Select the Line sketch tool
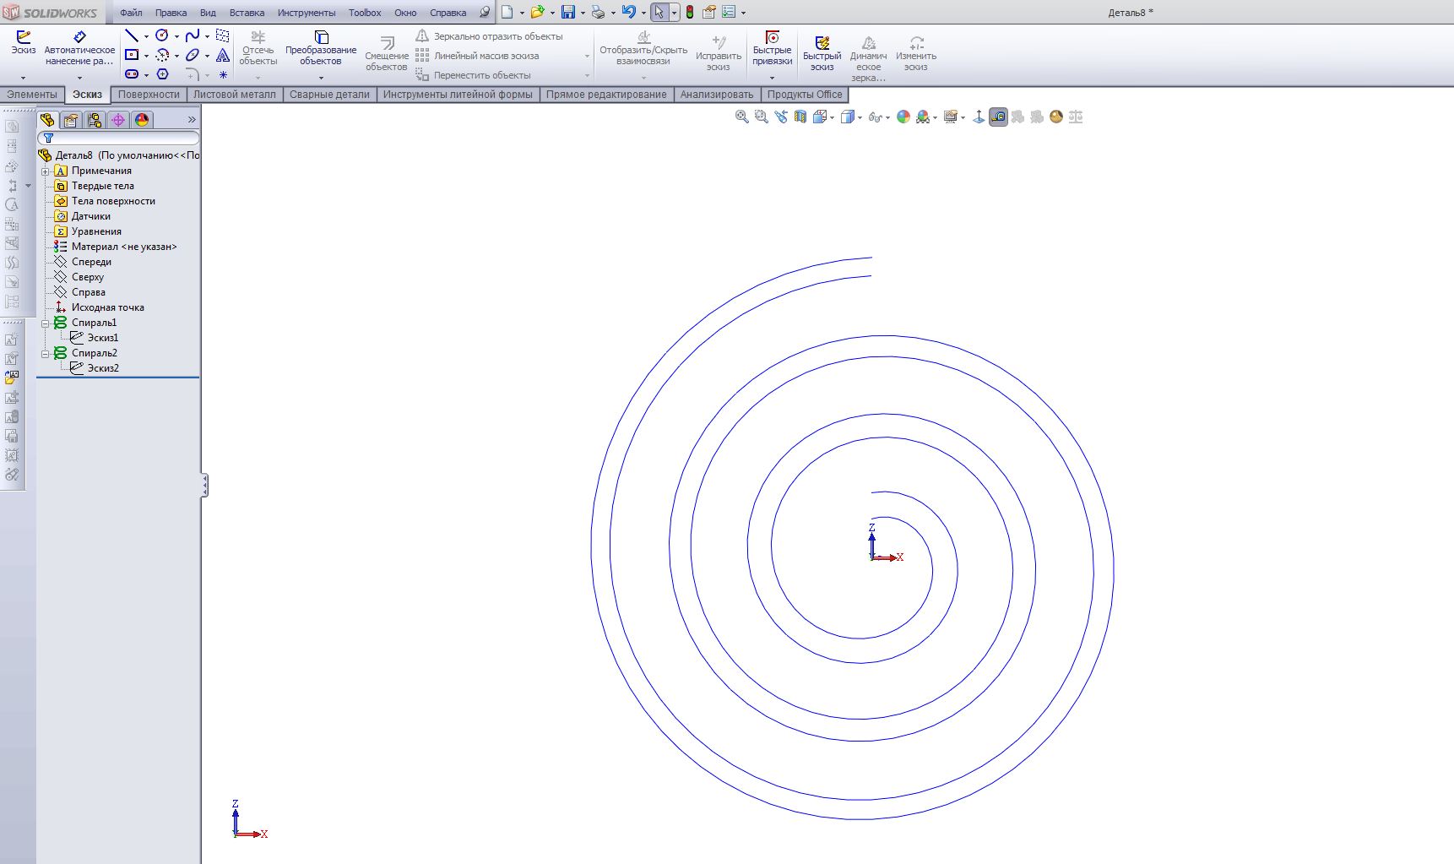This screenshot has height=864, width=1454. point(132,35)
